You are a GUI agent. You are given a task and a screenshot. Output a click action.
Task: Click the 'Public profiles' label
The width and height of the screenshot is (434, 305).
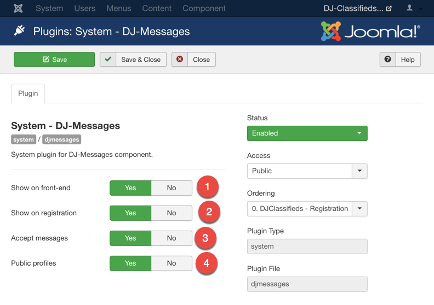point(33,263)
